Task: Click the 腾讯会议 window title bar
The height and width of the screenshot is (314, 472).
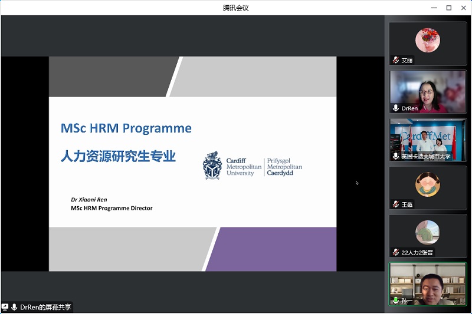Action: [235, 8]
